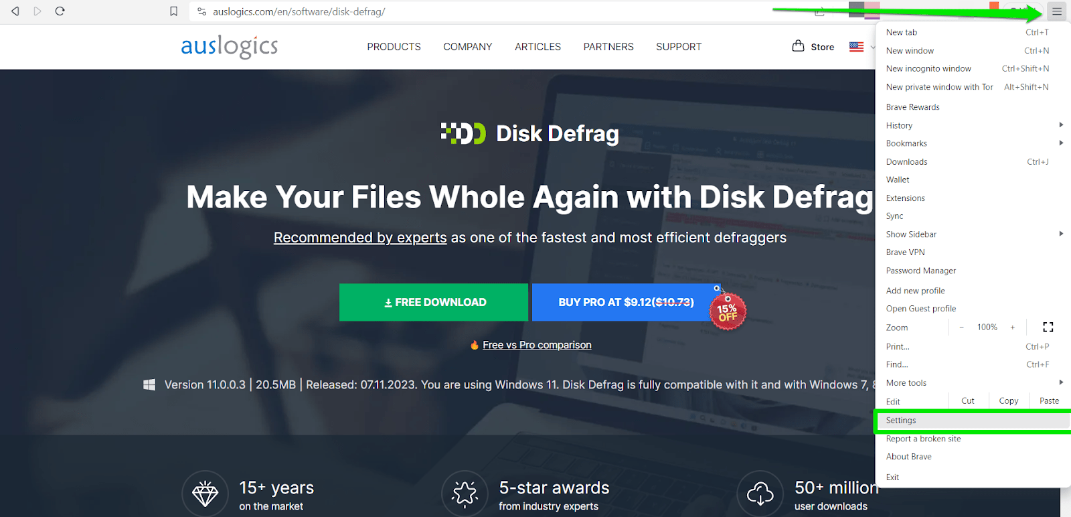Screen dimensions: 1071x517
Task: Click the fullscreen zoom icon
Action: pyautogui.click(x=1048, y=327)
